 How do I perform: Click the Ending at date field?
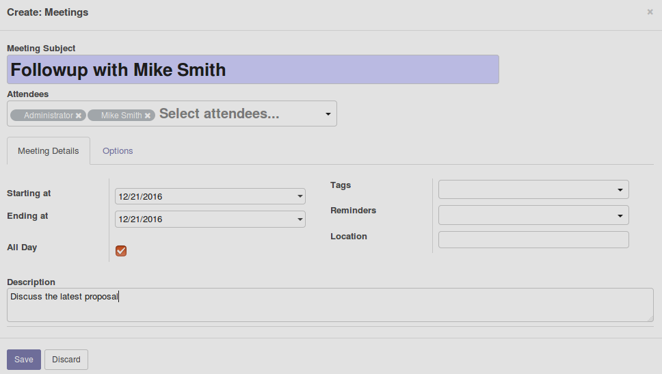pyautogui.click(x=210, y=219)
